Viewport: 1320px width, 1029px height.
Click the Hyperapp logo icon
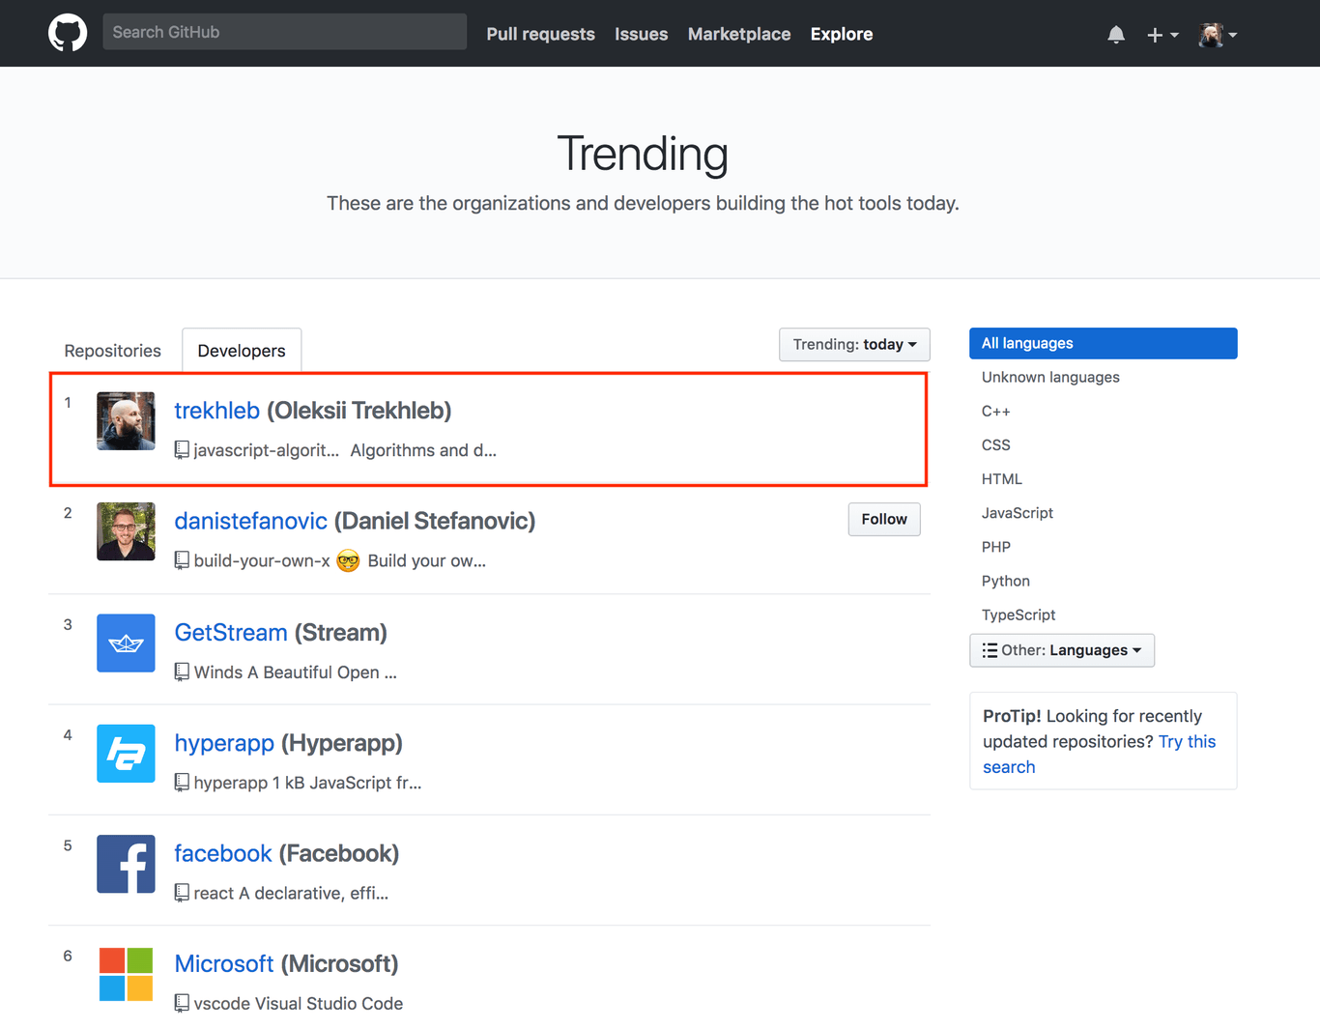[126, 753]
